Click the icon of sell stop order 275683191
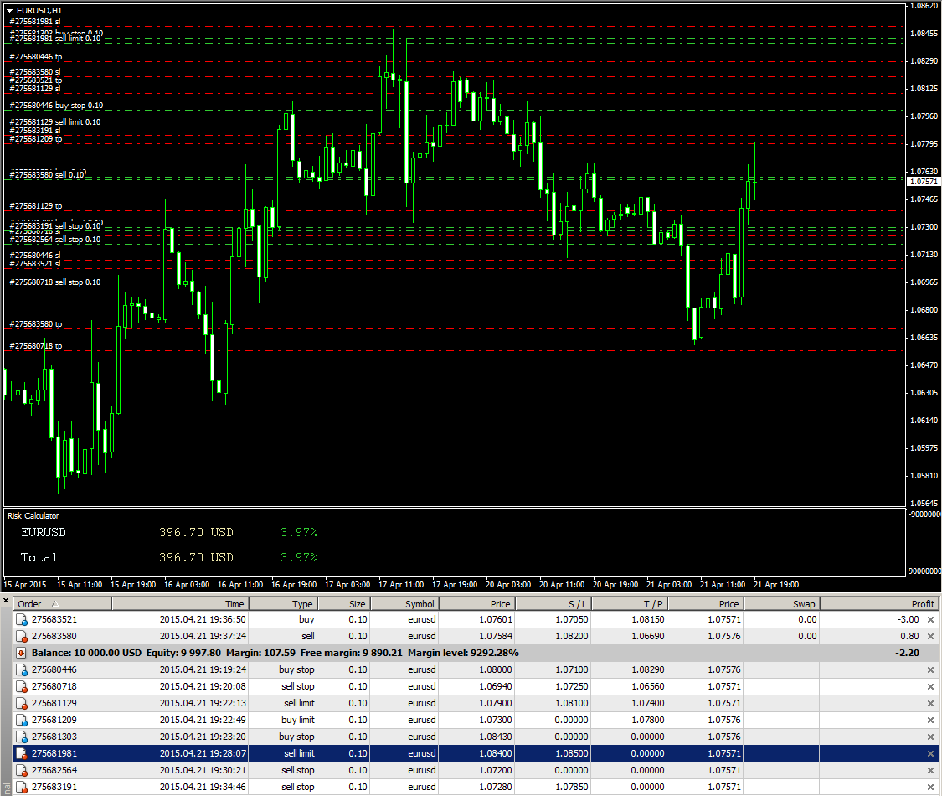Image resolution: width=942 pixels, height=796 pixels. point(21,787)
